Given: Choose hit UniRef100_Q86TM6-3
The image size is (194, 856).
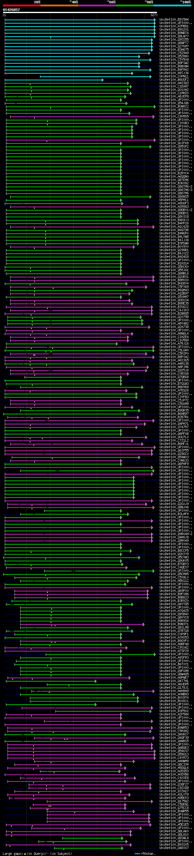Looking at the screenshot, I should 176,190.
